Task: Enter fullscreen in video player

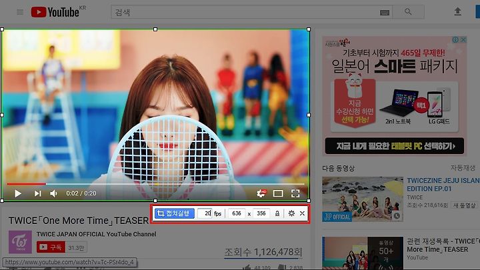Action: pos(295,193)
